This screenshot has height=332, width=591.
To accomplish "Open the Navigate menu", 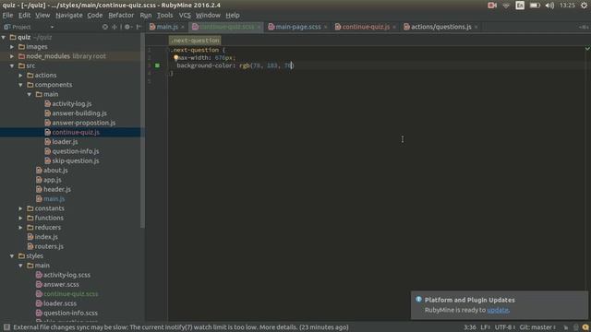I will pyautogui.click(x=69, y=16).
